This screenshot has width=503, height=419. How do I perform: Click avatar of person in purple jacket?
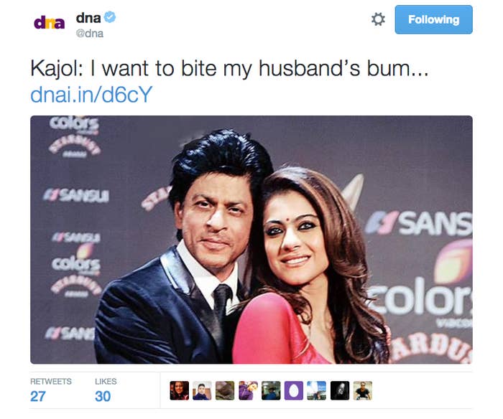tap(248, 390)
